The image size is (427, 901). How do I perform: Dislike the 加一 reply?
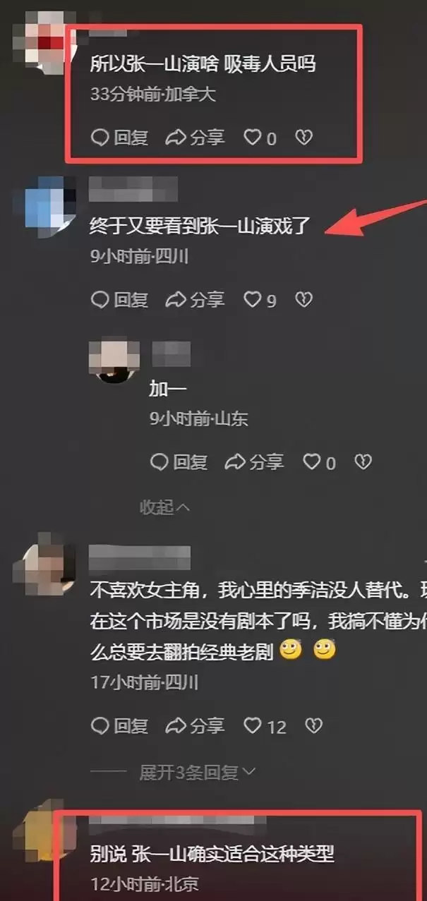363,462
